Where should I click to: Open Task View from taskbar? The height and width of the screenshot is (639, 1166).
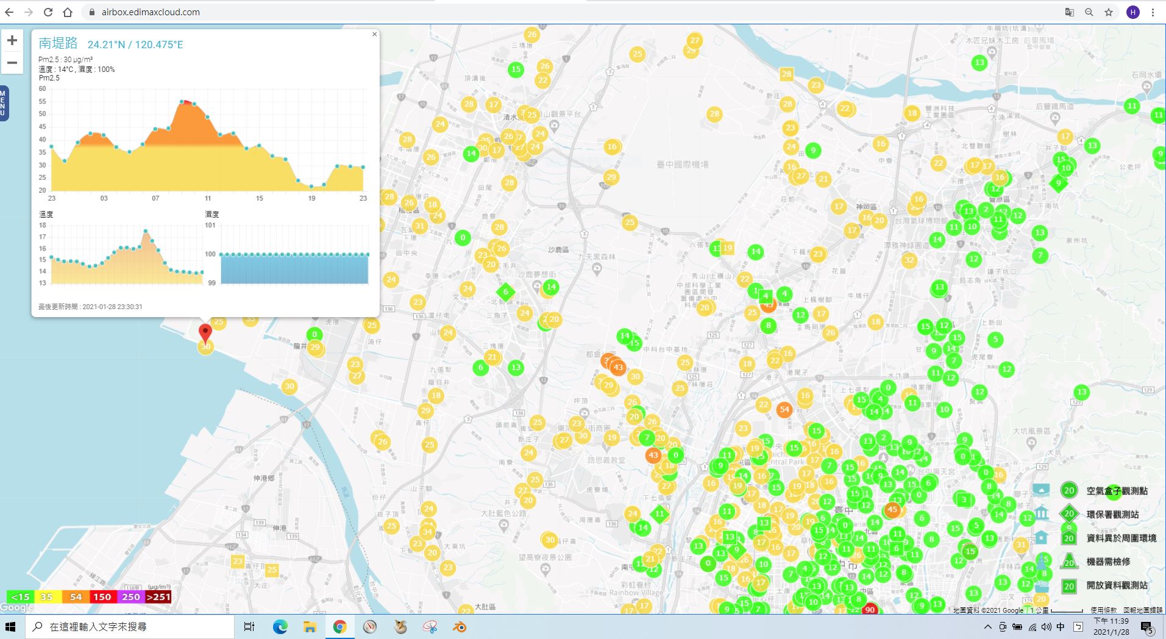pos(249,627)
